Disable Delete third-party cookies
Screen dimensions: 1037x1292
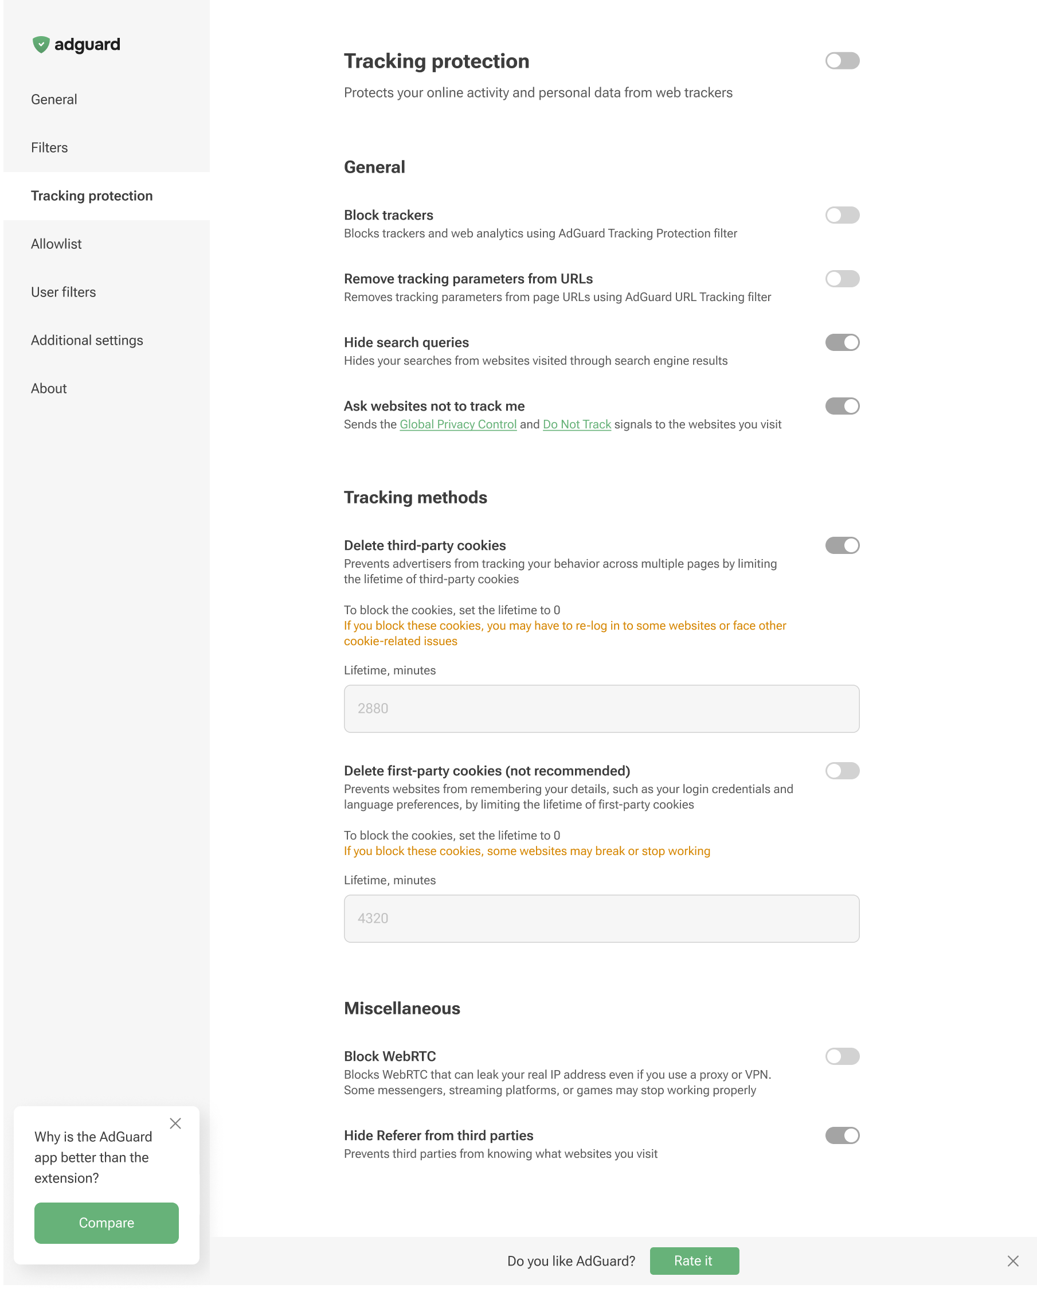point(842,545)
